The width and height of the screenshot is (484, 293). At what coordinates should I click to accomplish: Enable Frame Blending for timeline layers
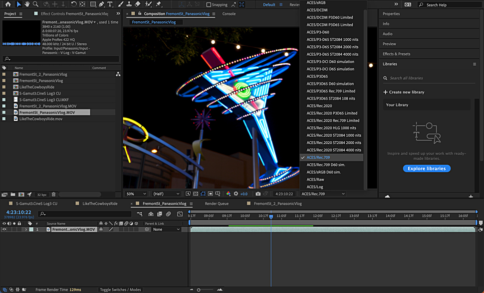tap(160, 214)
